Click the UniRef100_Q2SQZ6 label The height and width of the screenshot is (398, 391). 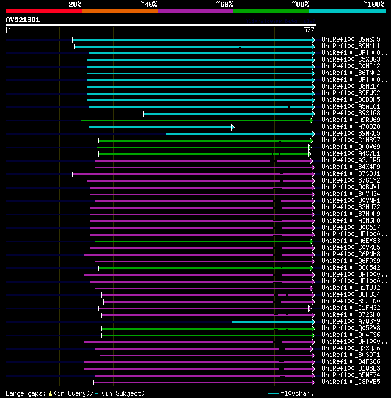tap(351, 348)
